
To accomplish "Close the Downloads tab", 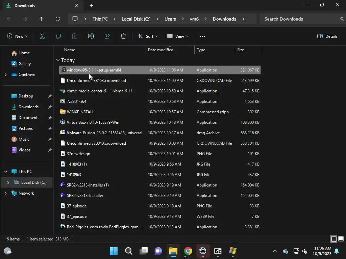I will click(x=77, y=5).
